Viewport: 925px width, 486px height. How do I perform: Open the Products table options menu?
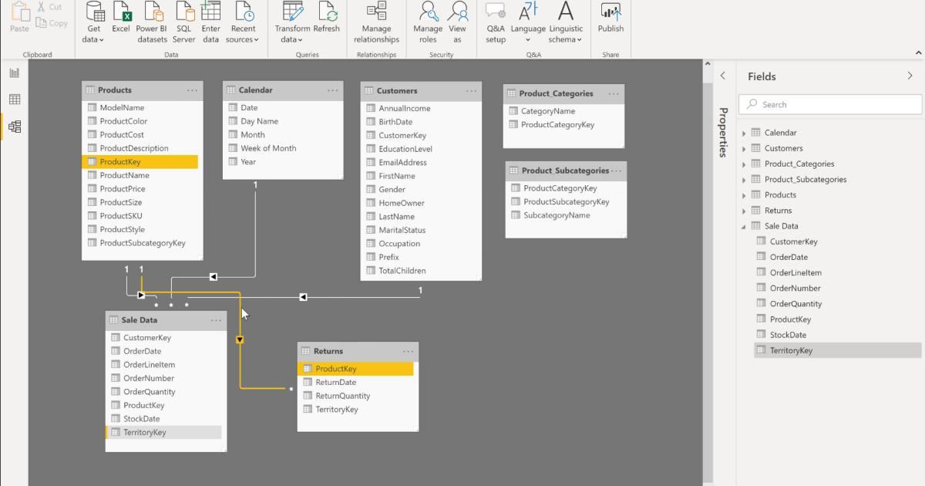[x=192, y=89]
